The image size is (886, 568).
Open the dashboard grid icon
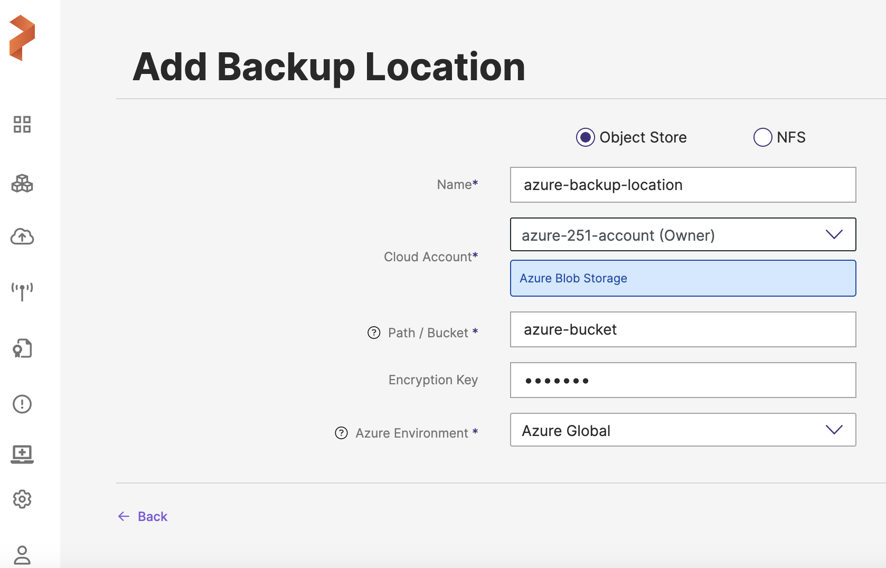pos(22,125)
